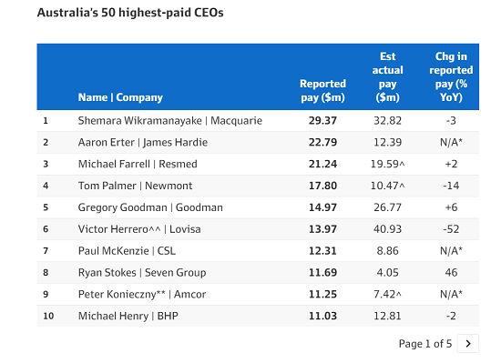Select Paul McKenzie | CSL row
Image resolution: width=501 pixels, height=363 pixels.
coord(258,251)
